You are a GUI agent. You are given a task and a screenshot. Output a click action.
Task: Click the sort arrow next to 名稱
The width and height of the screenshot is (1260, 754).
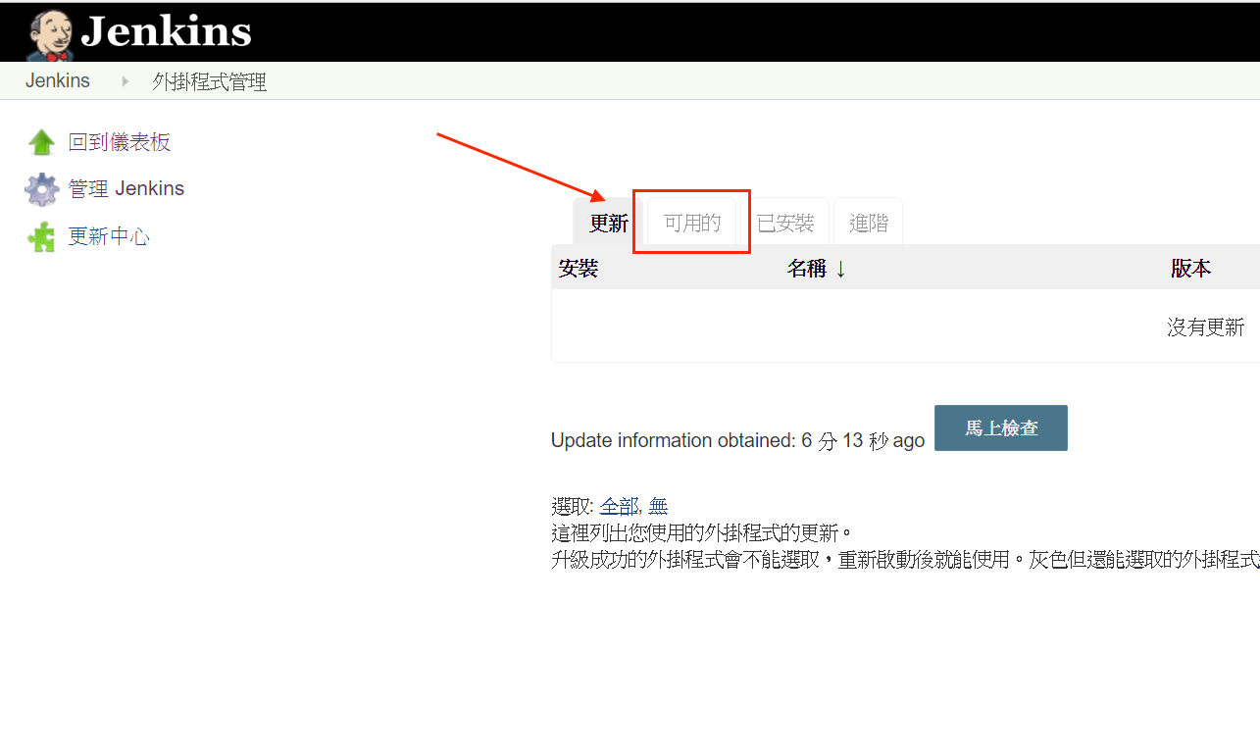click(x=840, y=269)
